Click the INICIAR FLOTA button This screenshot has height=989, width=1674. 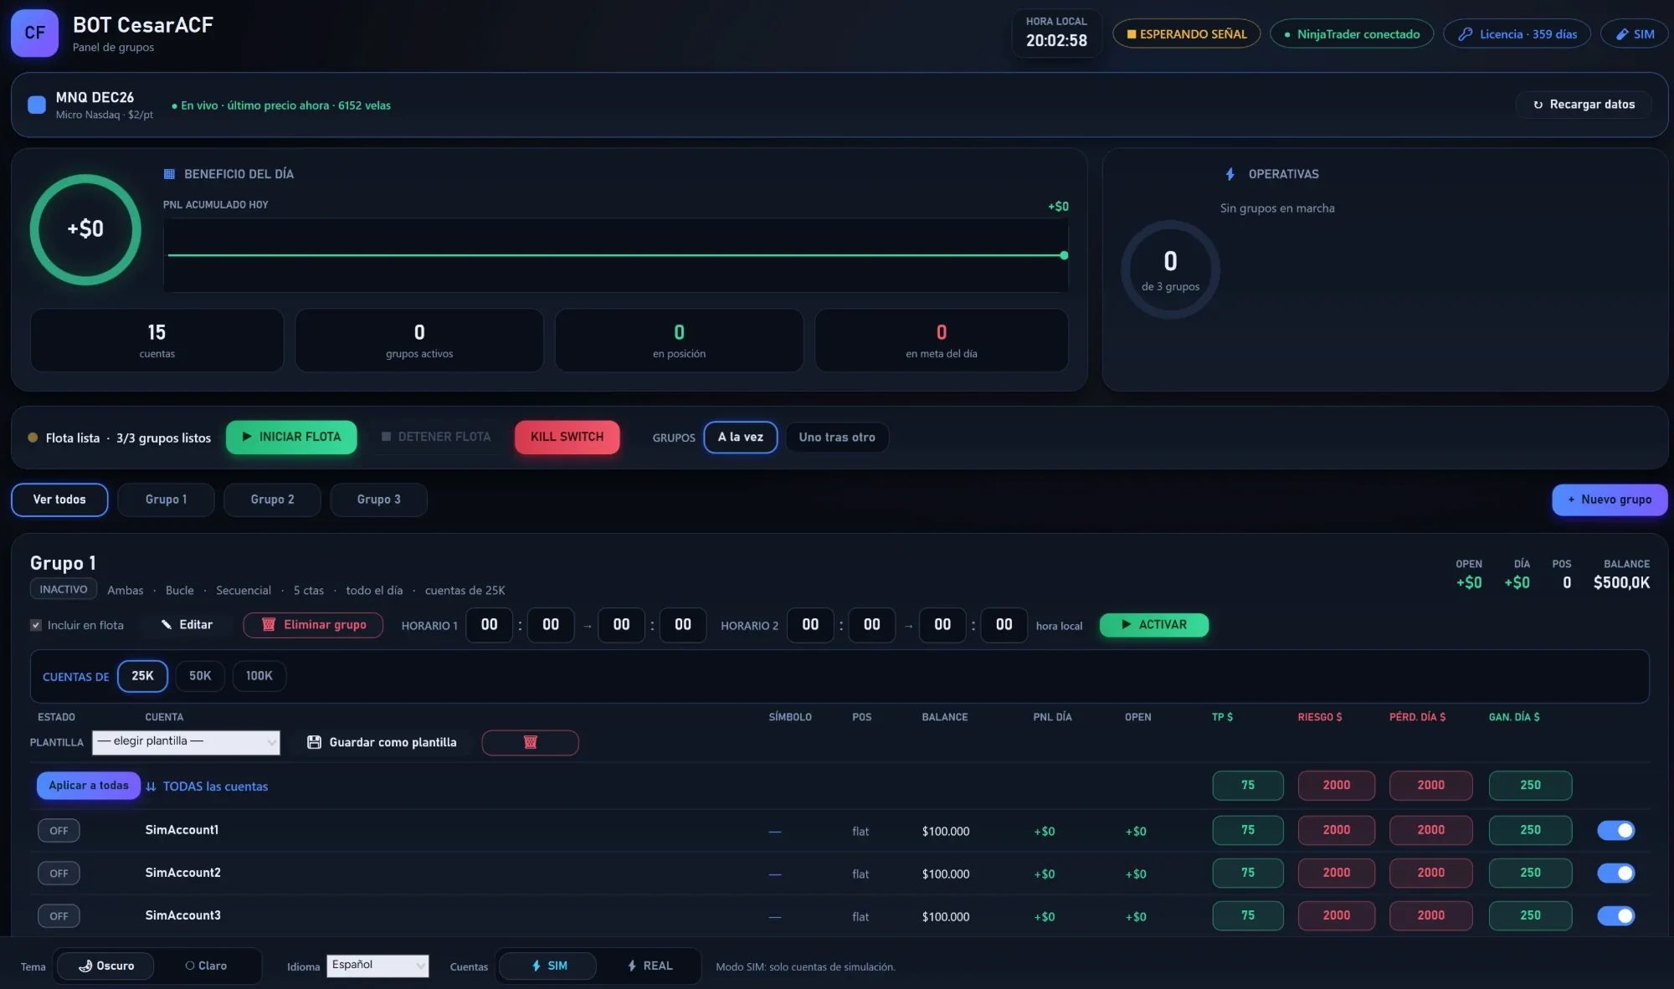click(291, 437)
